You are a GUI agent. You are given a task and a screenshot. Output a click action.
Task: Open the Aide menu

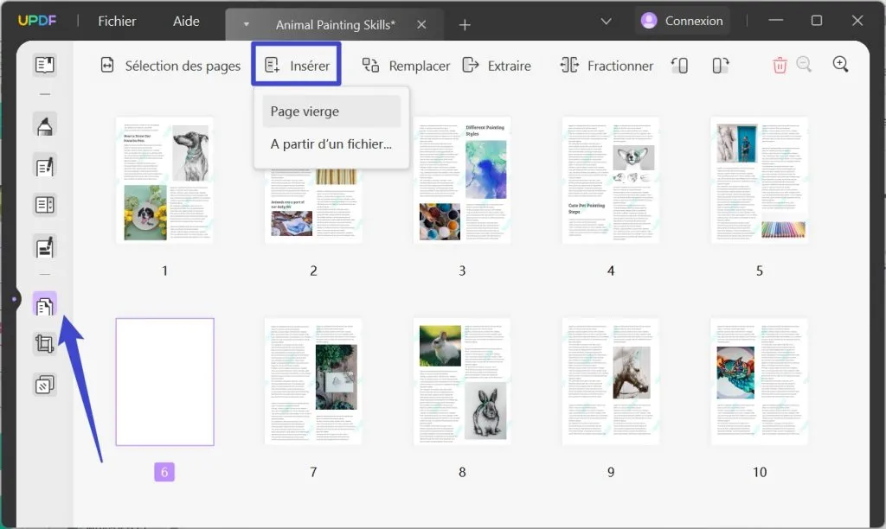tap(185, 21)
